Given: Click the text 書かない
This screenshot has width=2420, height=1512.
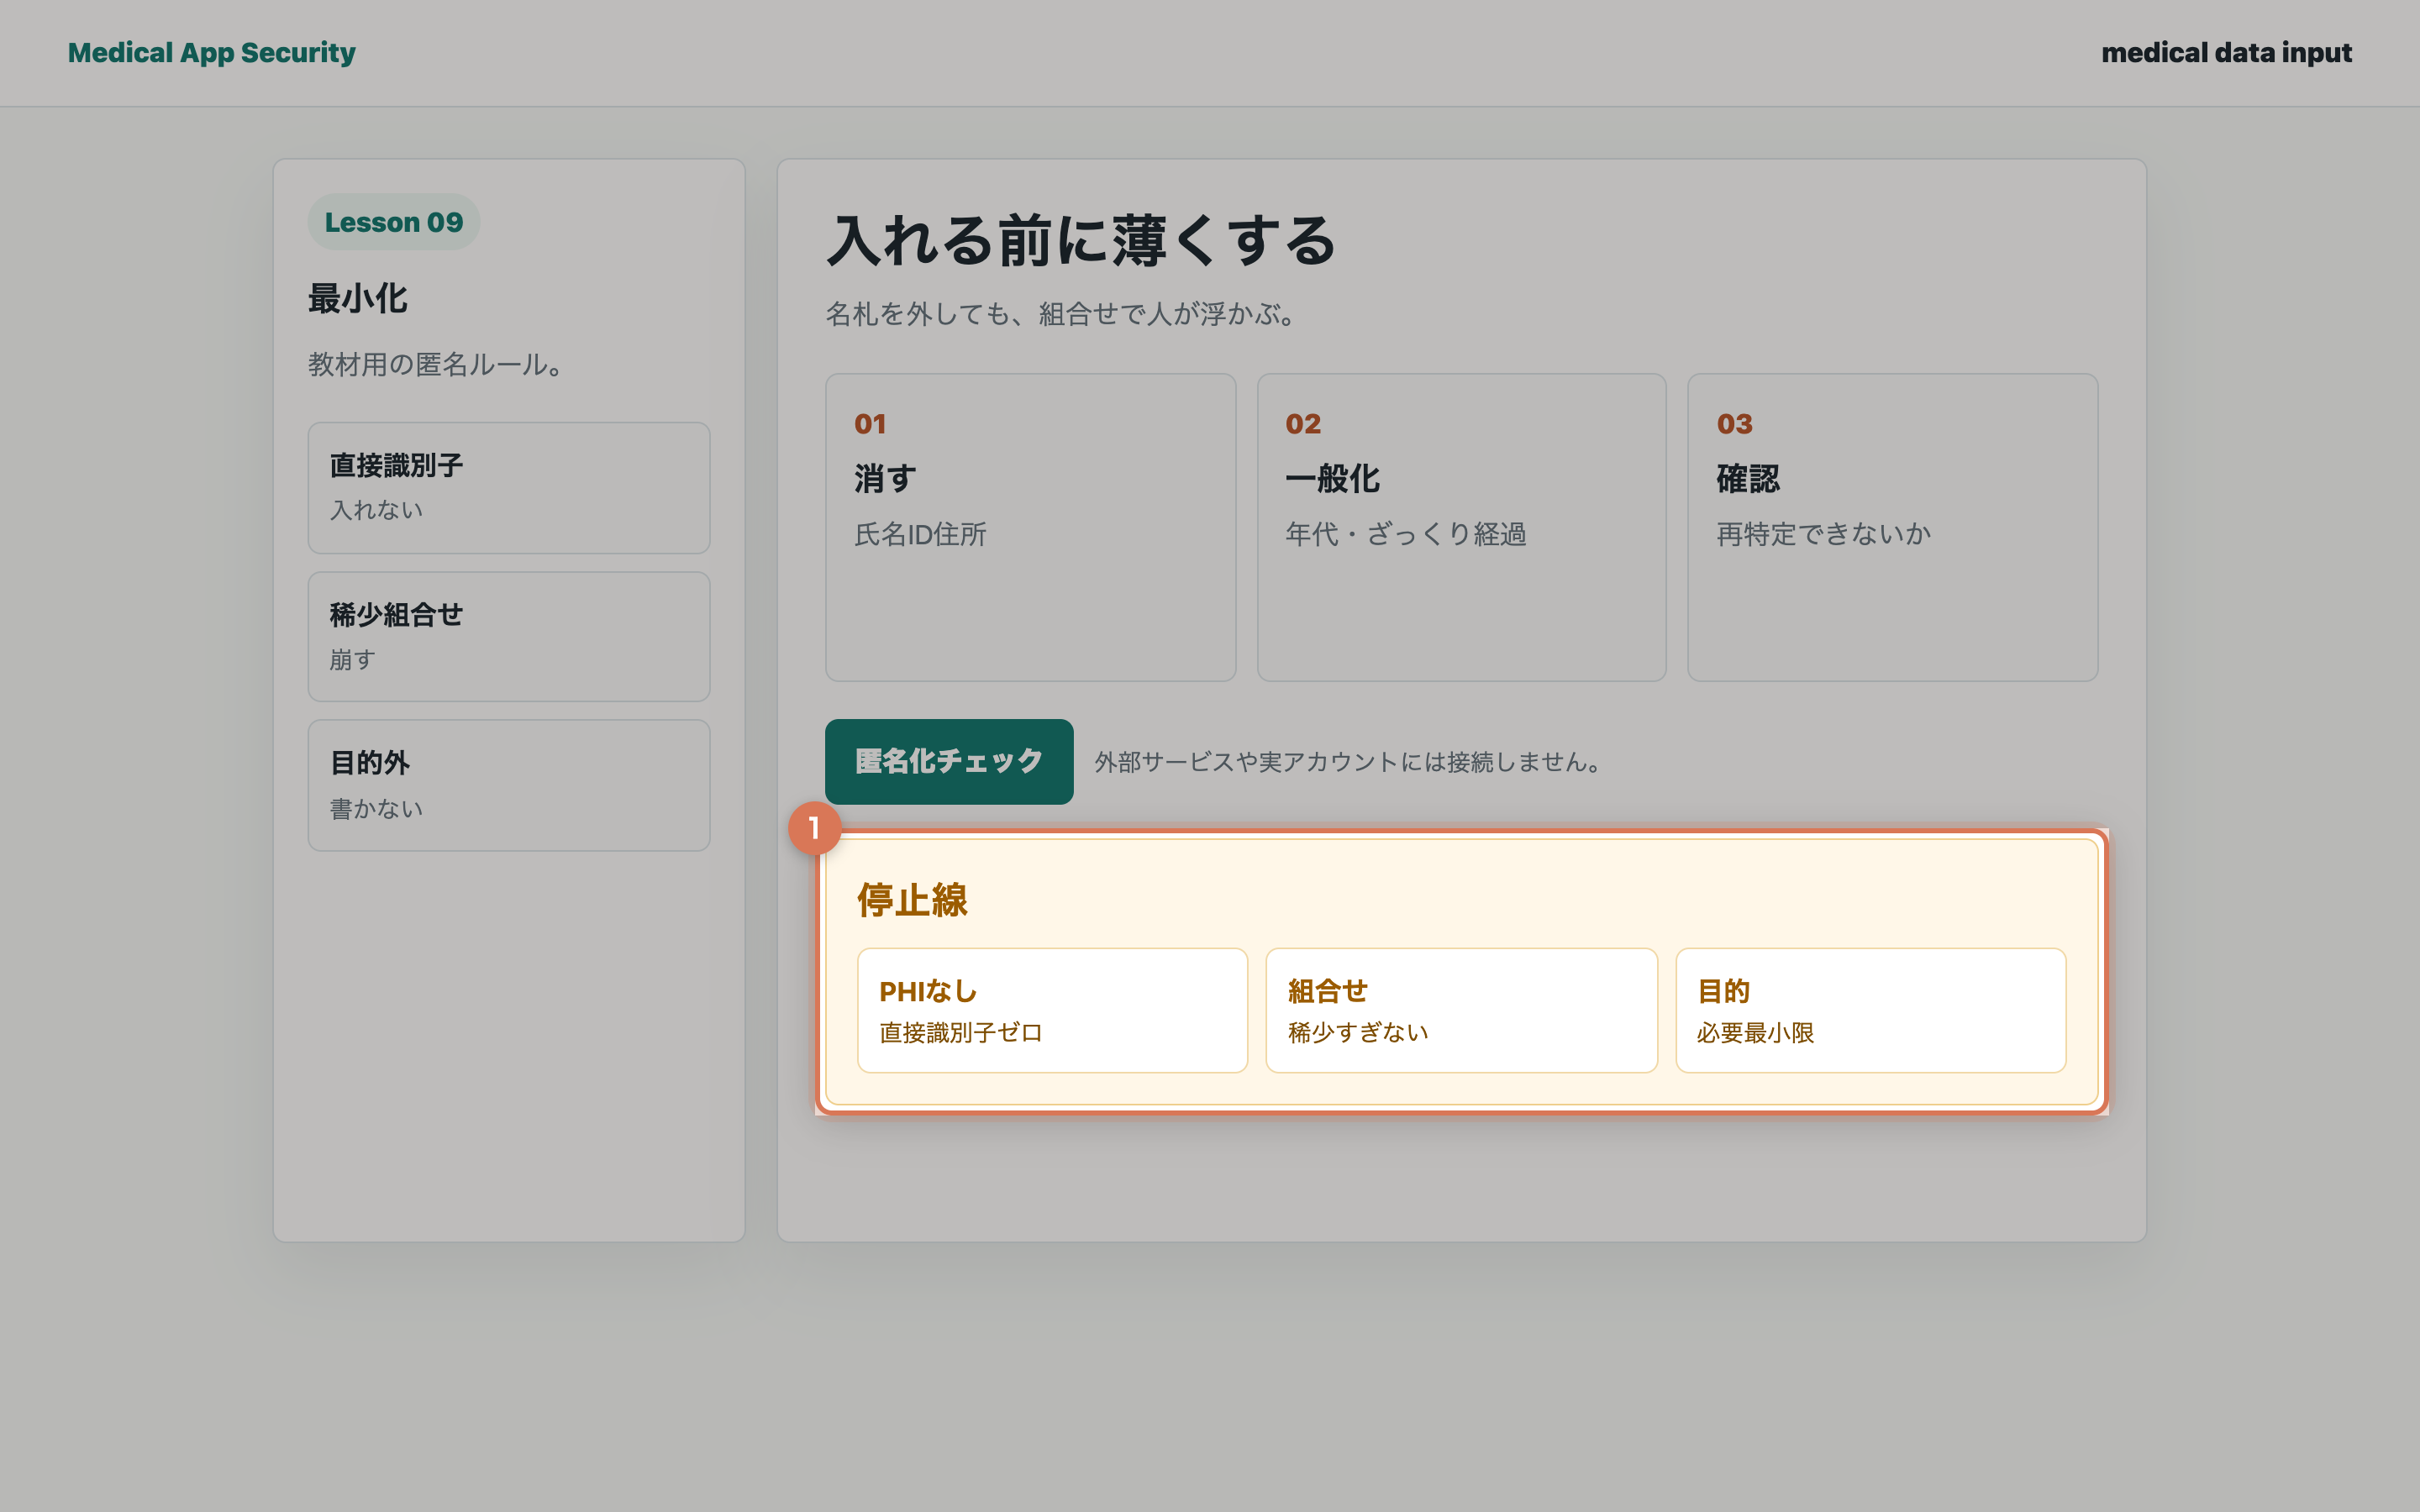Looking at the screenshot, I should (376, 809).
